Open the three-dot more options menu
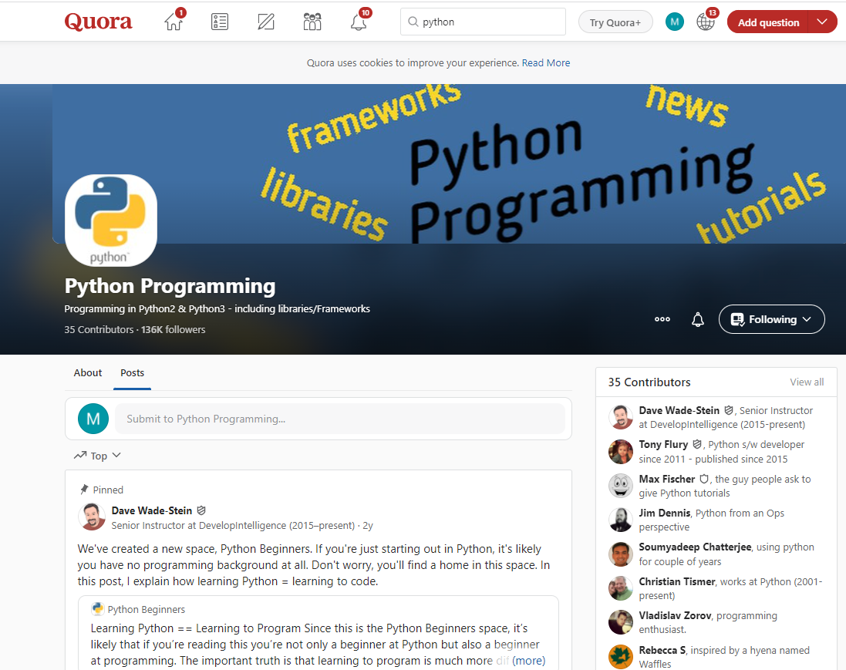 tap(662, 319)
